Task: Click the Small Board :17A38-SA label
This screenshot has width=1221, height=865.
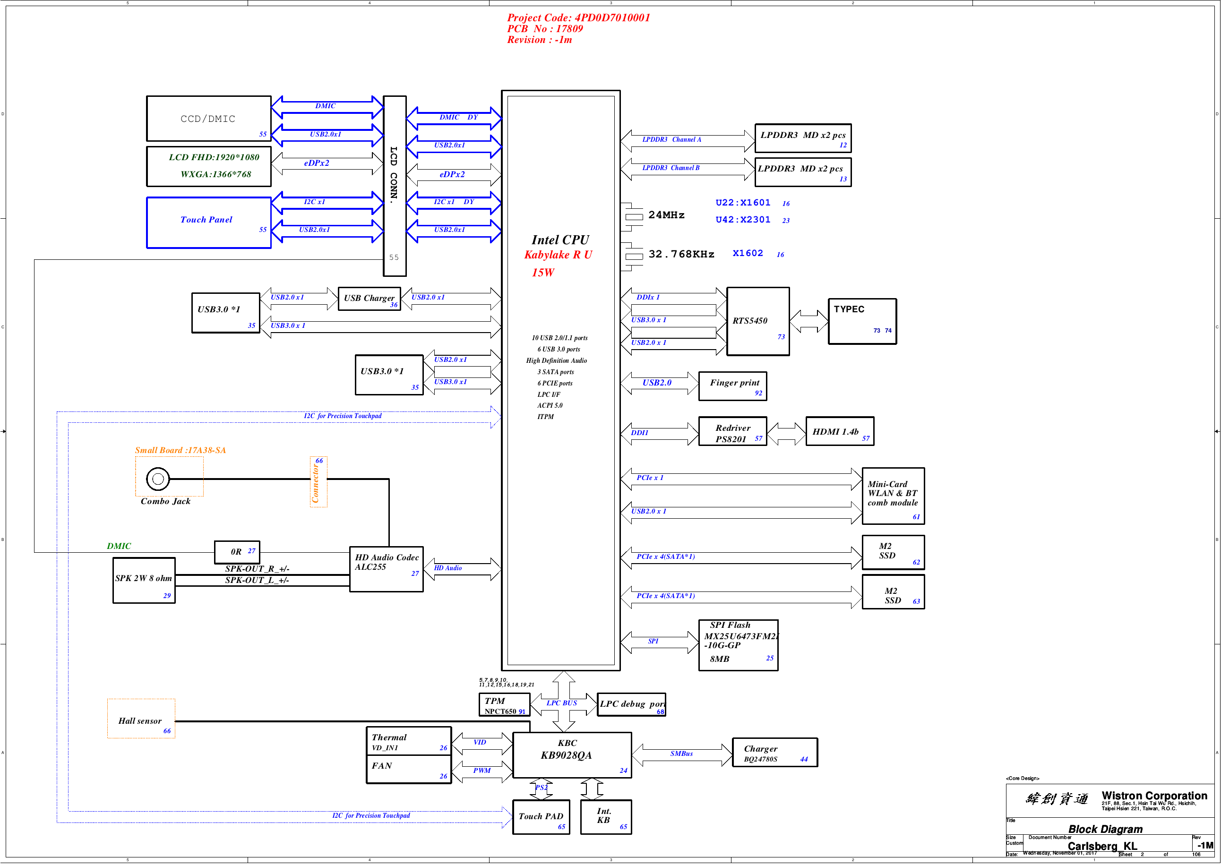Action: 180,450
